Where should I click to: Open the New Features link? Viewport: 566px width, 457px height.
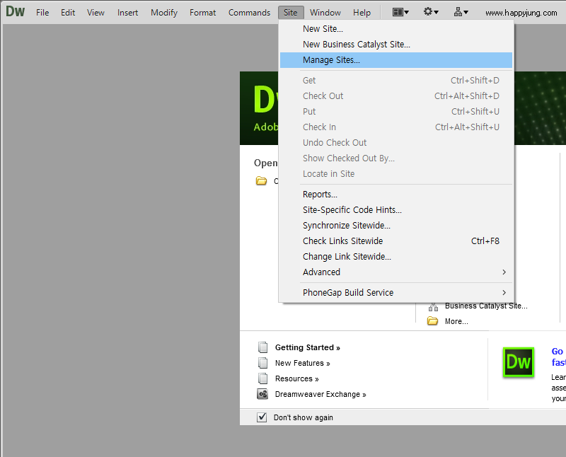tap(303, 363)
